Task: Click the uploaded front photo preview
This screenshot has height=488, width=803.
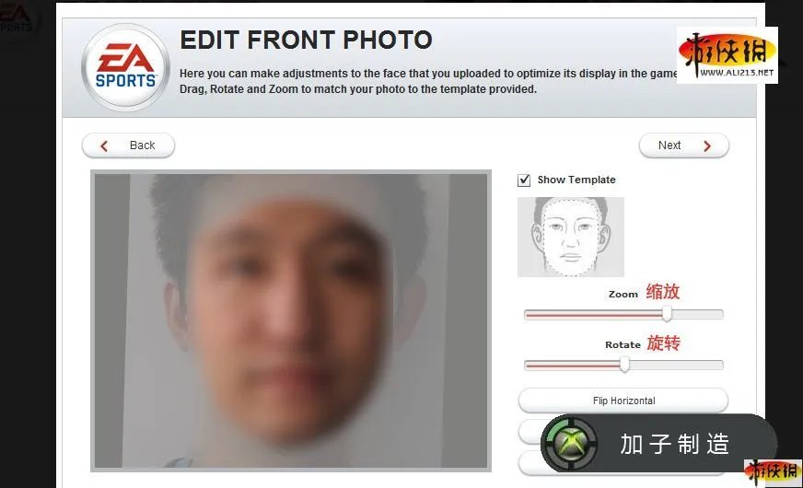Action: (x=291, y=320)
